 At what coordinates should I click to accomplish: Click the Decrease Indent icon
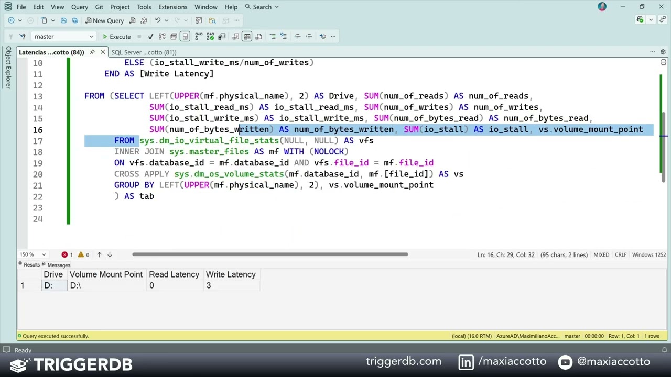tap(297, 36)
